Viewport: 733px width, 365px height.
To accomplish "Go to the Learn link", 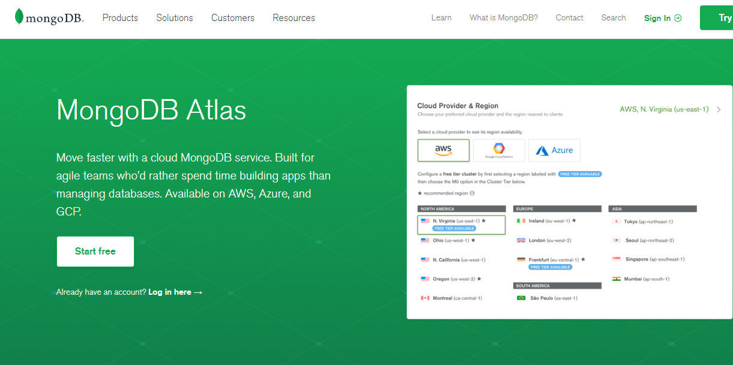I will coord(441,18).
